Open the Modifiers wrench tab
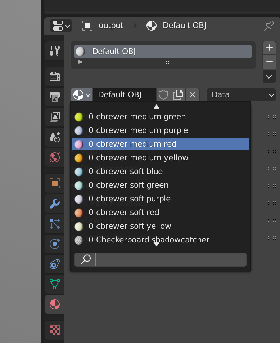The width and height of the screenshot is (280, 343). coord(55,204)
